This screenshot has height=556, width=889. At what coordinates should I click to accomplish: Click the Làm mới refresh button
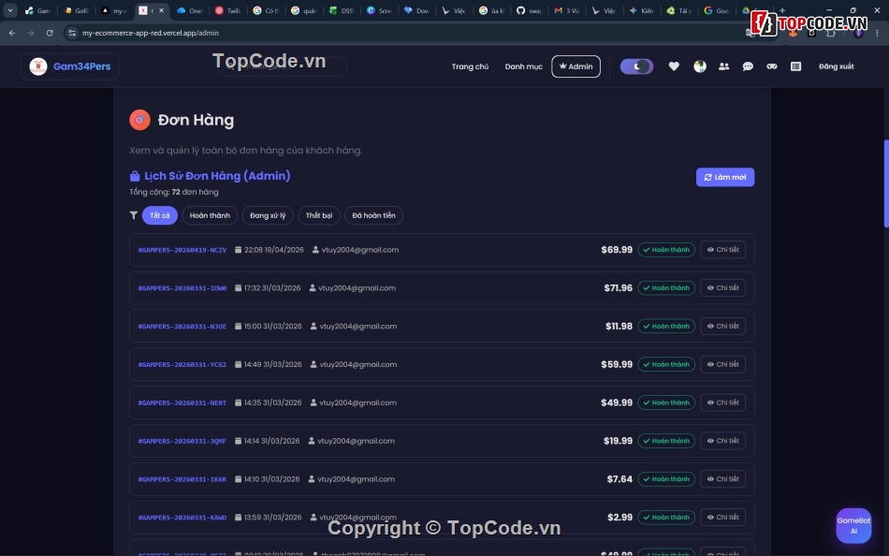tap(725, 177)
